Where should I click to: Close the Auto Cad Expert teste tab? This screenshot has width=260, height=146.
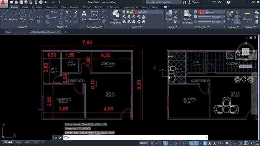point(58,32)
